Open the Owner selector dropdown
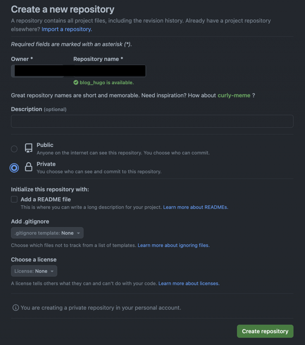The image size is (305, 345). [37, 71]
